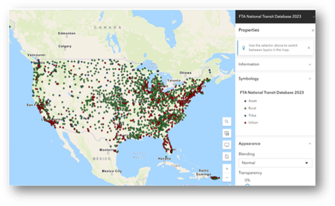Viewport: 335px width, 206px height.
Task: Click the Puerto Rico transit points cluster
Action: (x=215, y=178)
